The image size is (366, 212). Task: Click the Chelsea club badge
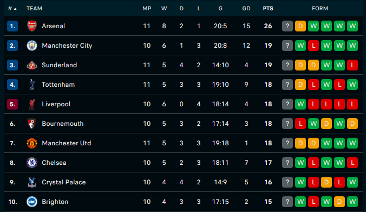pos(32,163)
